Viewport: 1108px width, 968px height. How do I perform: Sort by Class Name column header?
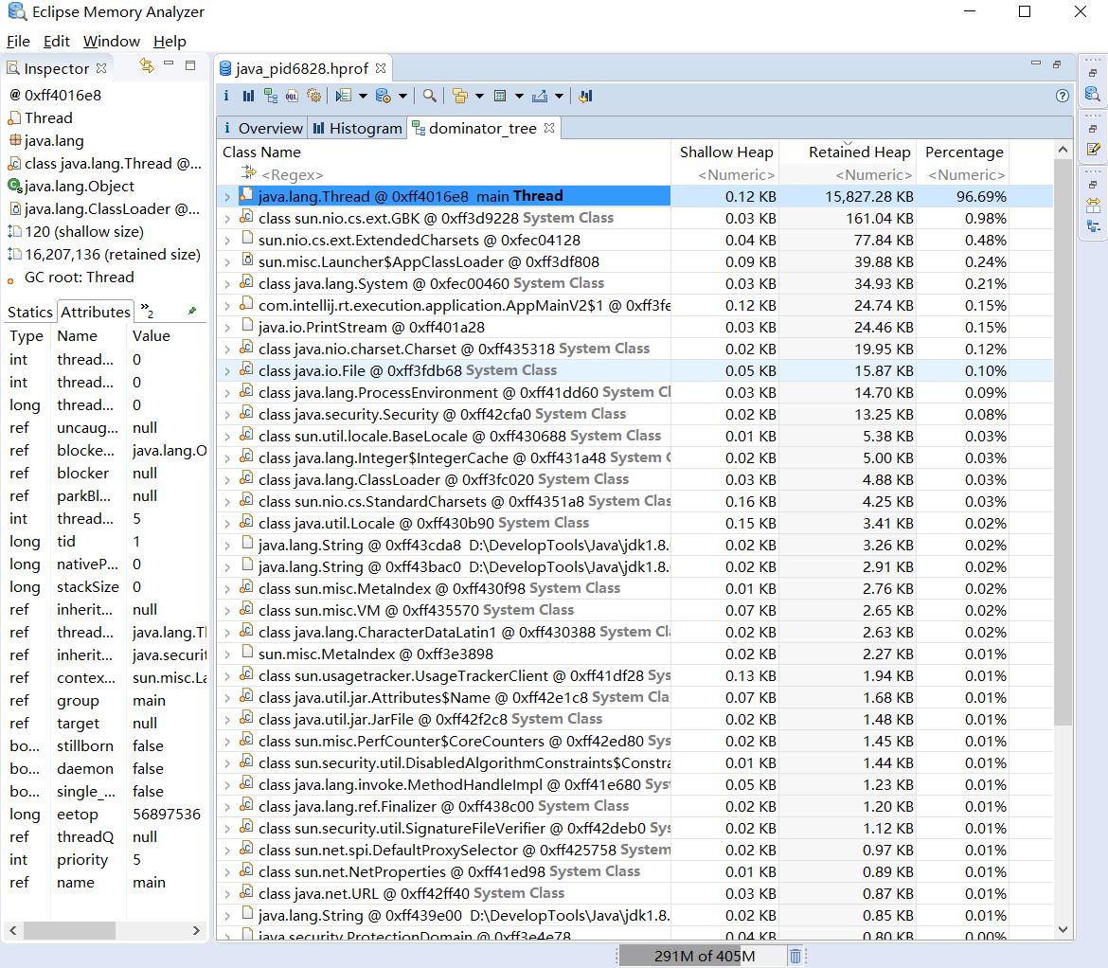point(444,152)
